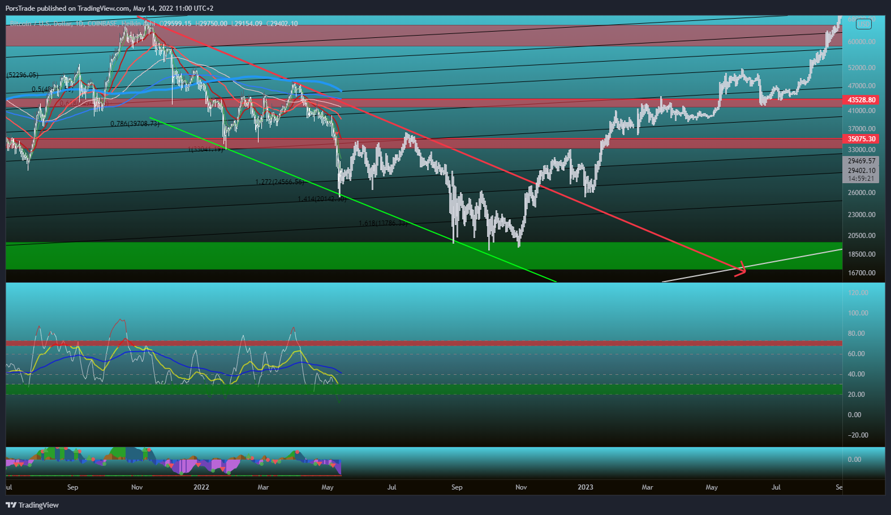Select the red 35075.30 price label
This screenshot has width=891, height=515.
pyautogui.click(x=861, y=139)
